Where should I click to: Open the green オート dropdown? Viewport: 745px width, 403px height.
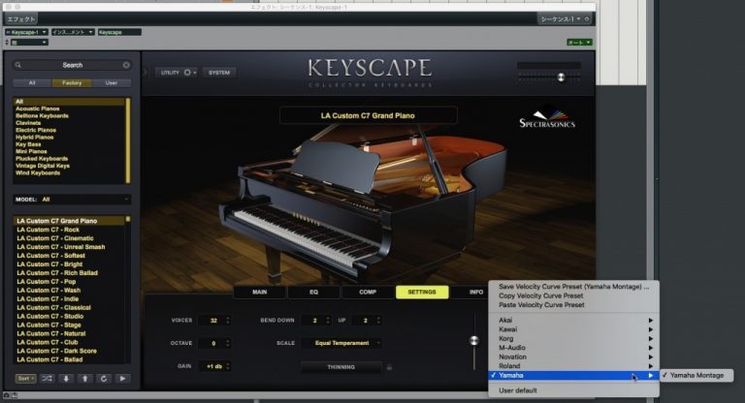(x=579, y=43)
